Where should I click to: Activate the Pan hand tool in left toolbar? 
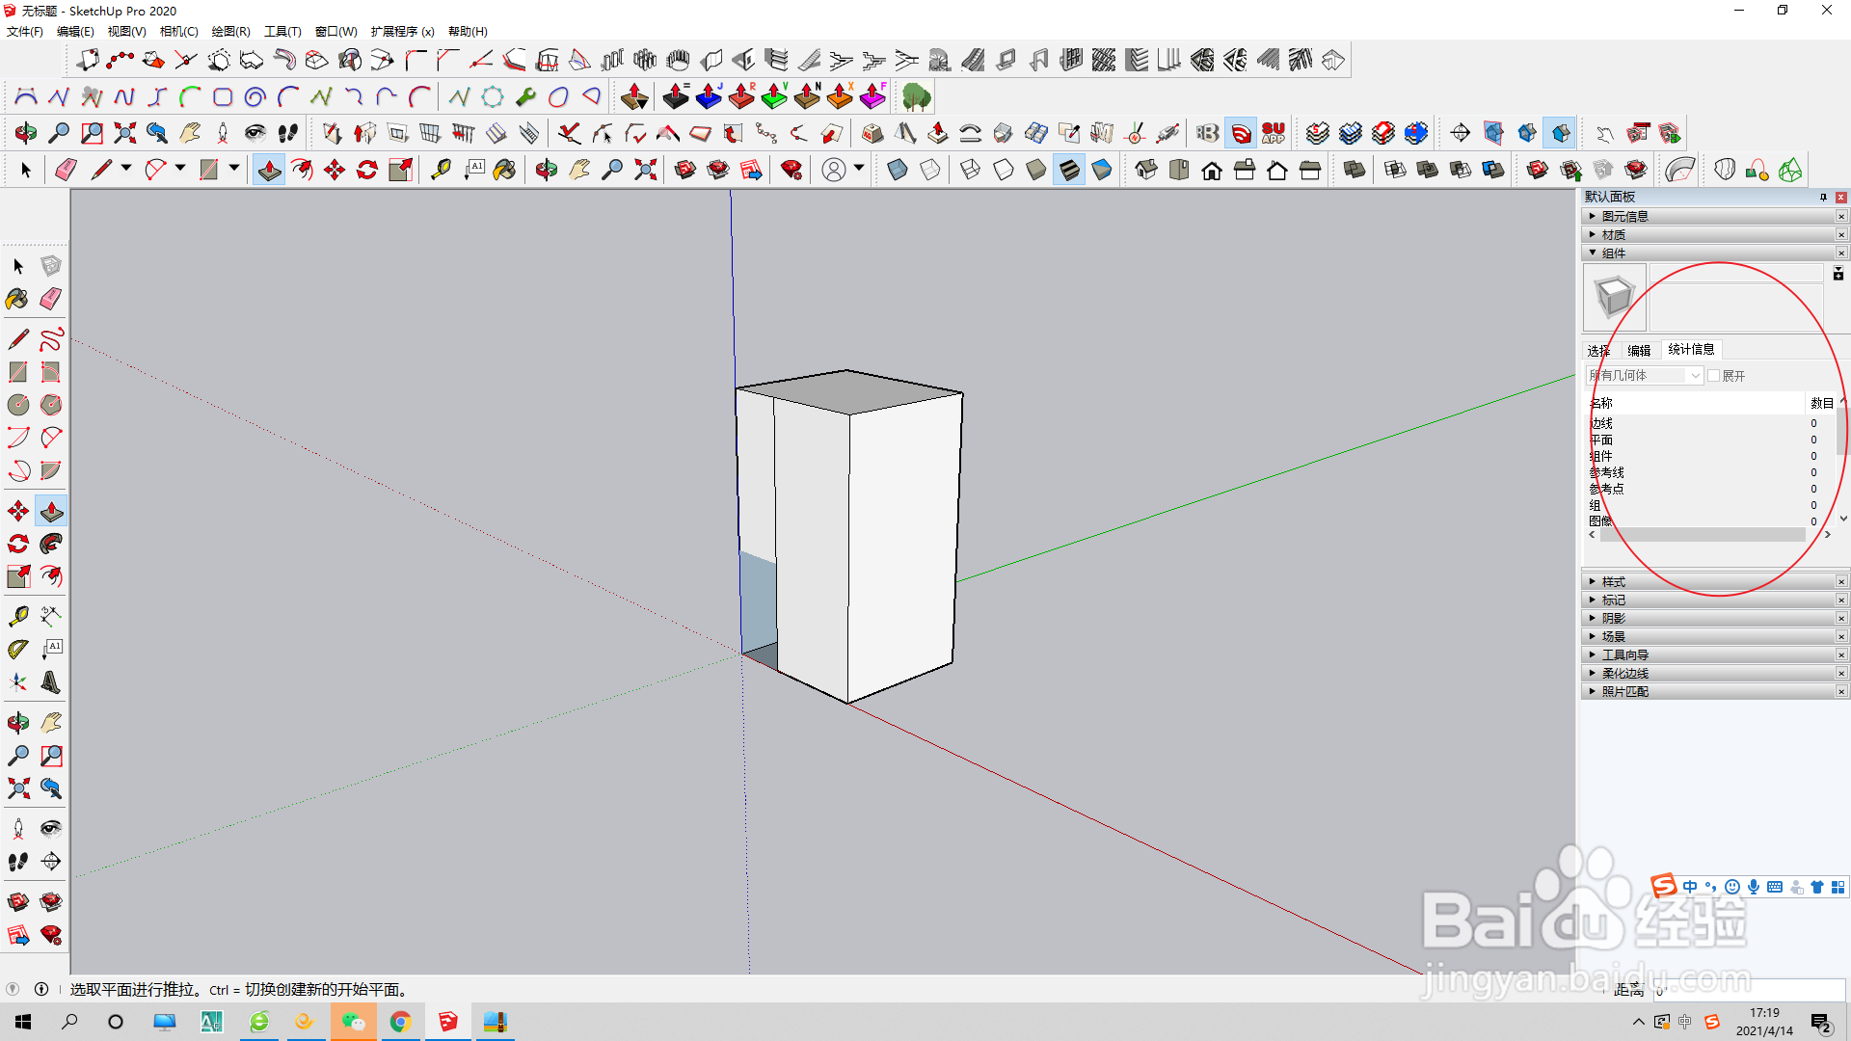tap(51, 723)
